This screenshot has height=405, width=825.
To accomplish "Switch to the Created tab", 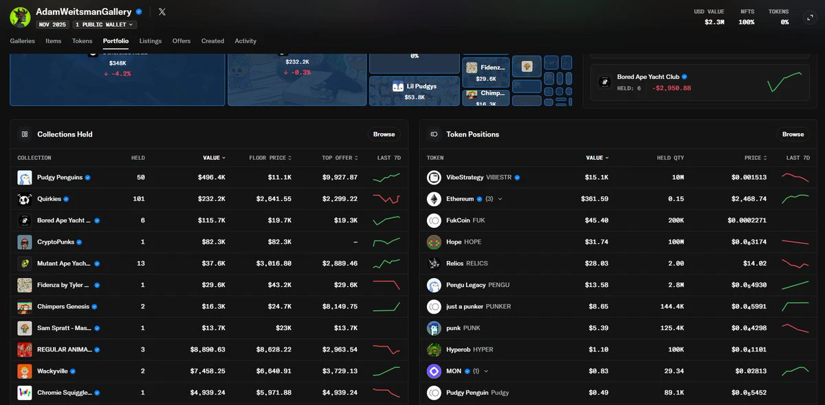I will click(x=212, y=41).
